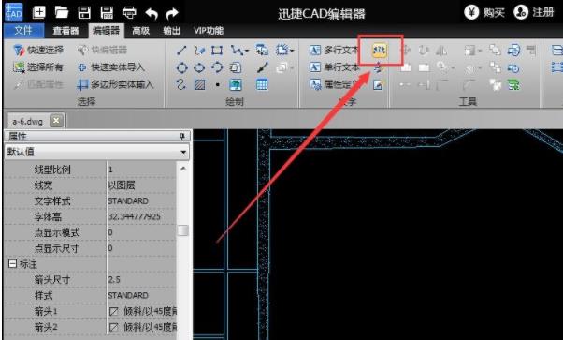Click the properties scrollbar up arrow
This screenshot has width=563, height=340.
183,169
